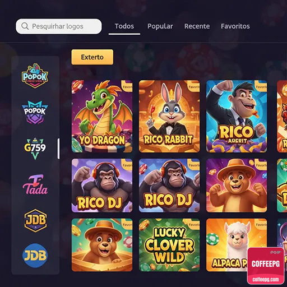Screen dimensions: 287x287
Task: Toggle Favorite tag on Rico Rabbit
Action: coord(193,86)
